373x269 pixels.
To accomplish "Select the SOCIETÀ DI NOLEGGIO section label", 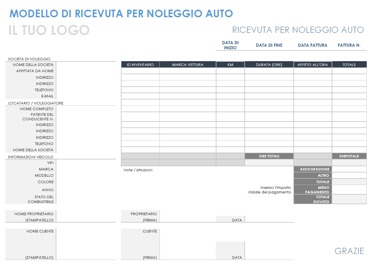I will 29,59.
